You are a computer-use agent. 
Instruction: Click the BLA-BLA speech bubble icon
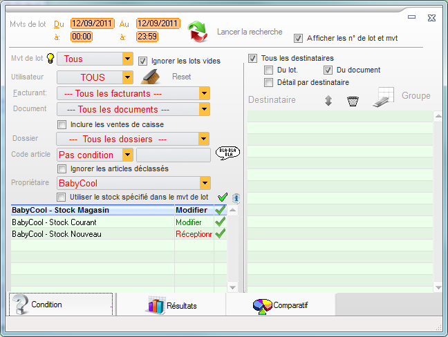[x=227, y=153]
